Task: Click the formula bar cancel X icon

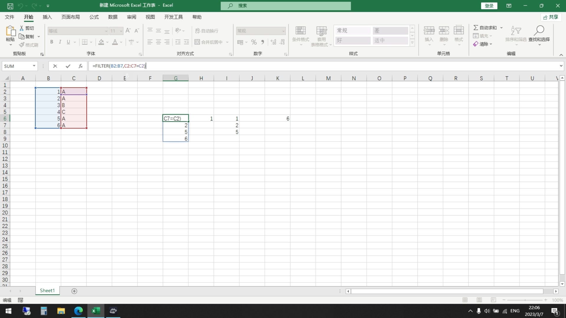Action: [x=55, y=66]
